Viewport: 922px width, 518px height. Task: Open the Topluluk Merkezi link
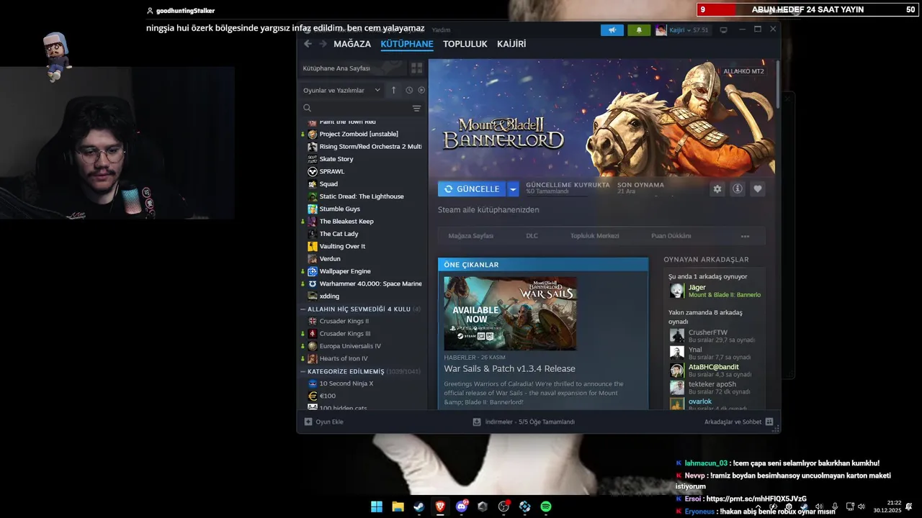(x=594, y=236)
